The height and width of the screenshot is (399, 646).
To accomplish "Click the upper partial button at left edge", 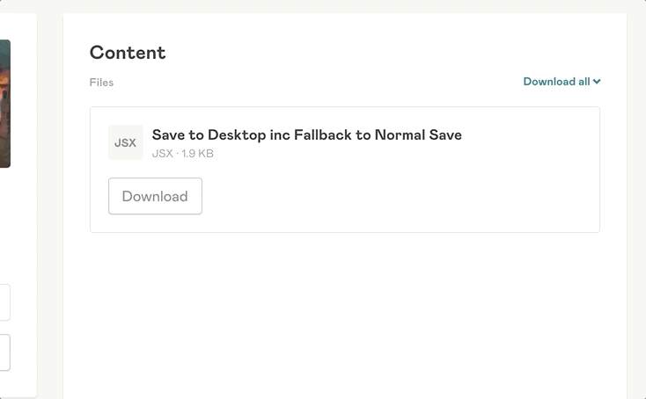I will coord(4,302).
